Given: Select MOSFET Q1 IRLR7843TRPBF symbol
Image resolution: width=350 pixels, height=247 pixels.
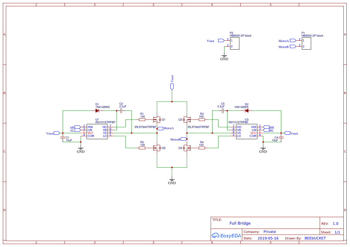Looking at the screenshot, I should 156,119.
